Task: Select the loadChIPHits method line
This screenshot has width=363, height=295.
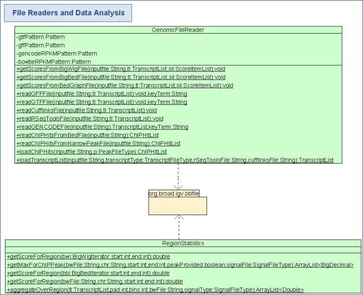Action: point(92,152)
